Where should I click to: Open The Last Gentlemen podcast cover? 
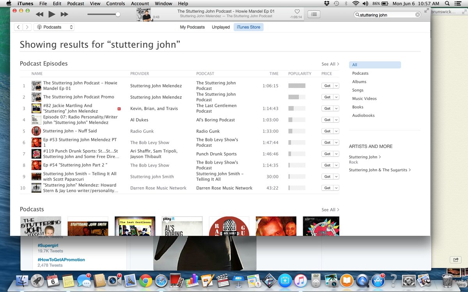pos(135,226)
